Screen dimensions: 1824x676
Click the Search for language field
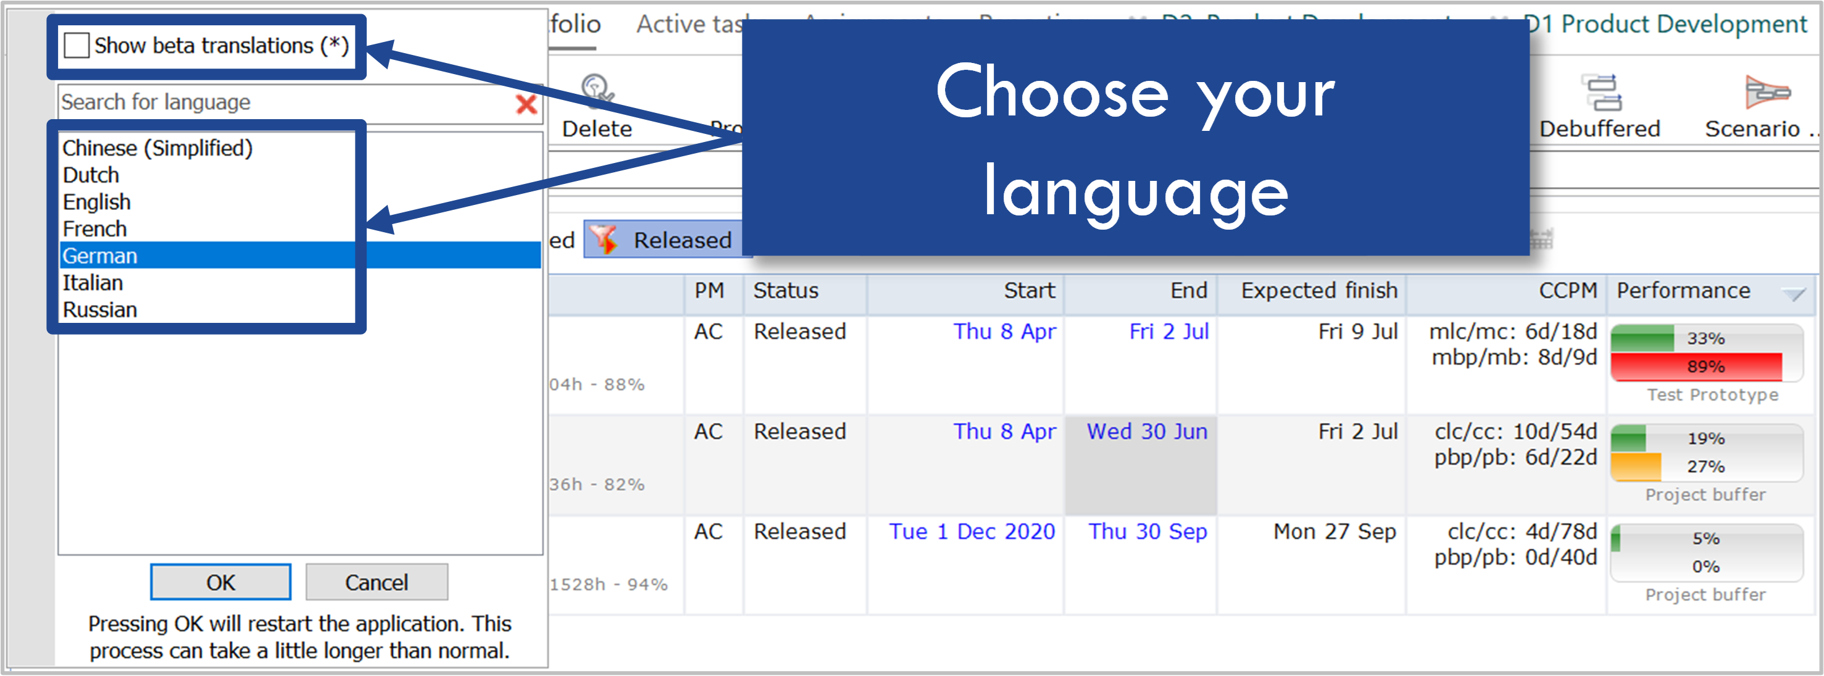click(x=283, y=102)
